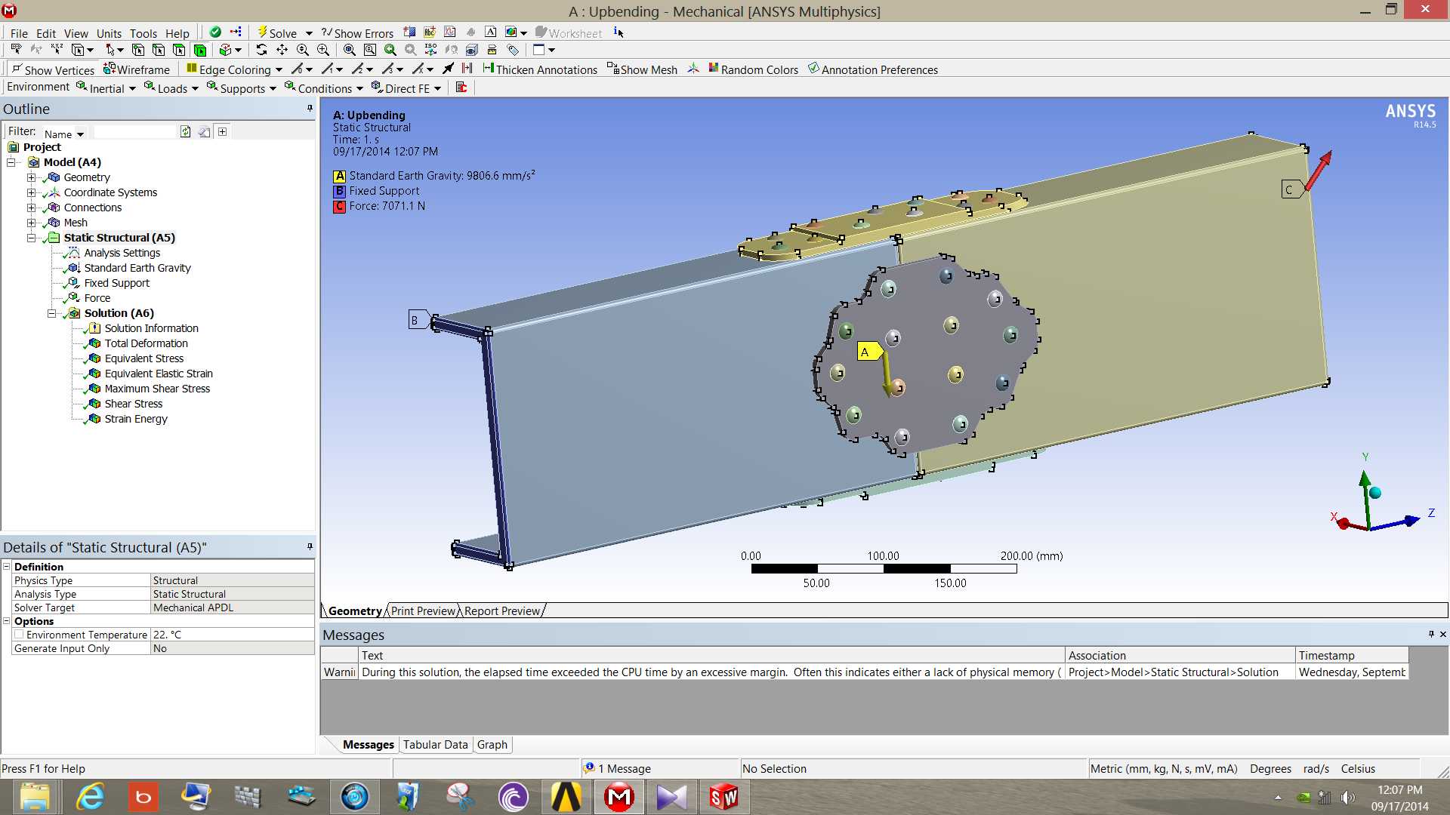1450x815 pixels.
Task: Click the Show Mesh button
Action: point(642,69)
